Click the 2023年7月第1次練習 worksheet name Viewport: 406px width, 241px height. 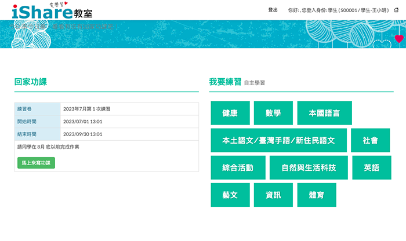click(86, 109)
